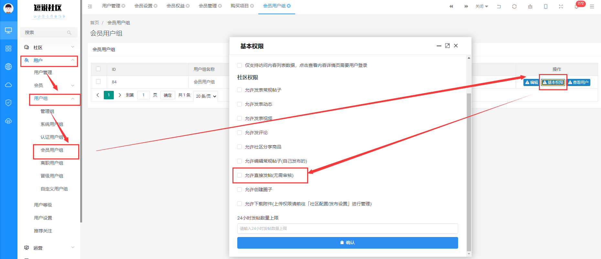The image size is (601, 259).
Task: Open 基本权限 for user group 84
Action: 553,82
